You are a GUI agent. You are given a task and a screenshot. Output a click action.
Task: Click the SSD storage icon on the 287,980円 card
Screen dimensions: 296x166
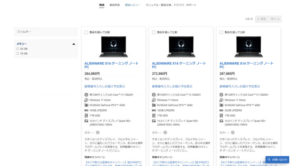pos(221,116)
